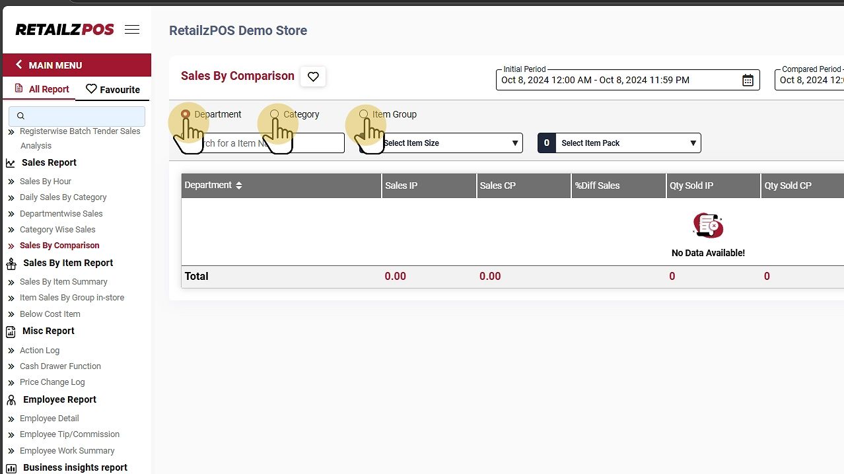Viewport: 844px width, 474px height.
Task: Click the hamburger menu icon
Action: [132, 30]
